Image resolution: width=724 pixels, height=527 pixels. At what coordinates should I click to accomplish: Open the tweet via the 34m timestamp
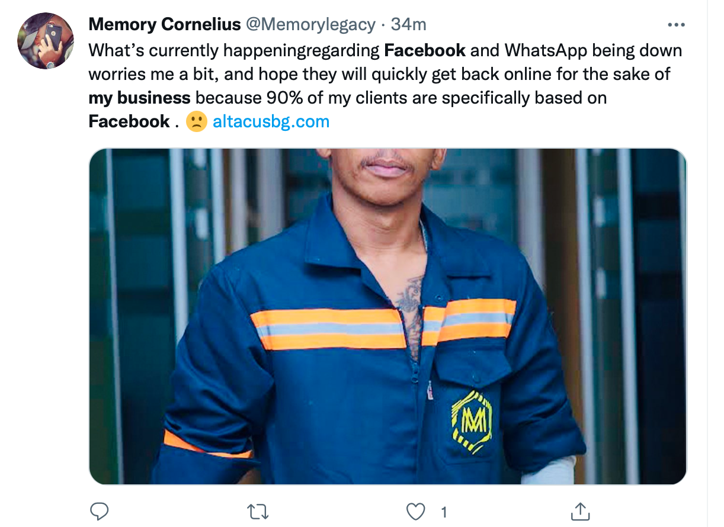tap(409, 25)
